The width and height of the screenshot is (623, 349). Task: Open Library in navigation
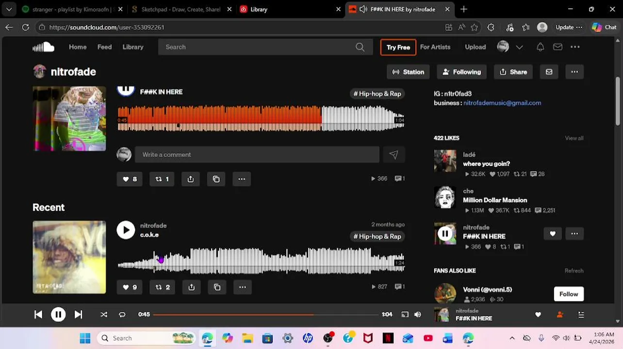click(x=133, y=47)
